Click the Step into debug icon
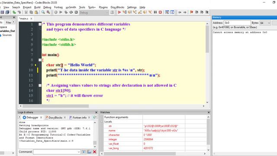Screen dimensions: 277x156 coord(135,12)
